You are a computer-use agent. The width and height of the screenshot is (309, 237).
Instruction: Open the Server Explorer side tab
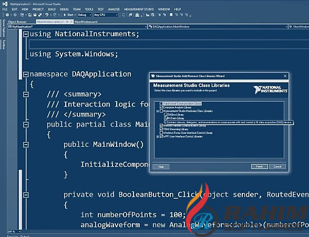4,28
